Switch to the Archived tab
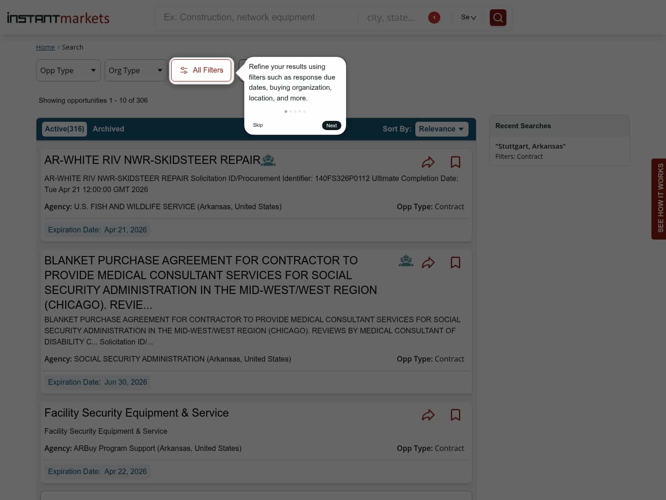The width and height of the screenshot is (666, 500). [x=108, y=129]
